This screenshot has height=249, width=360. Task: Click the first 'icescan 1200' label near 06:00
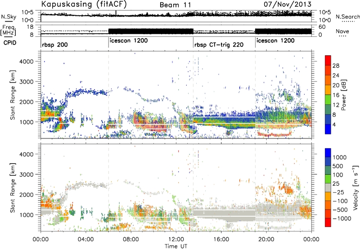129,40
